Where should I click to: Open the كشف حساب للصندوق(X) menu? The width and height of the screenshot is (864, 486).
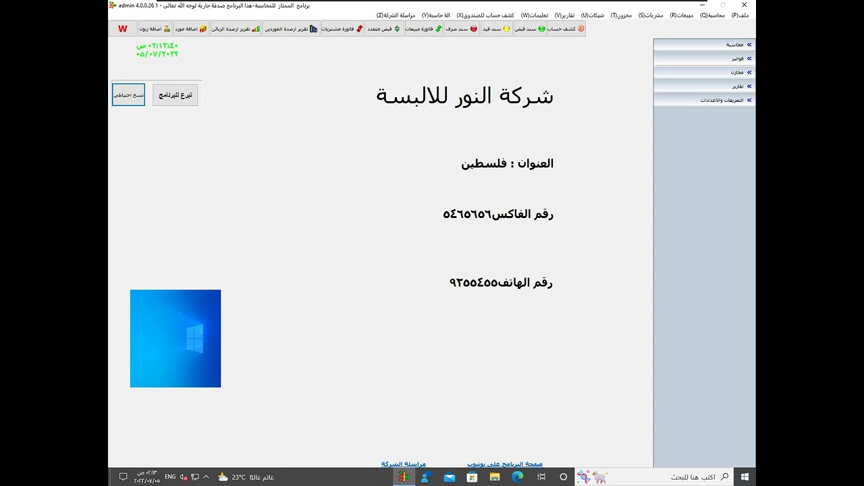(x=485, y=15)
